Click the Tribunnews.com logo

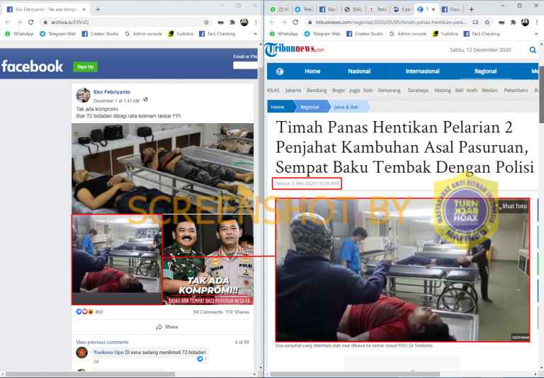tap(294, 50)
